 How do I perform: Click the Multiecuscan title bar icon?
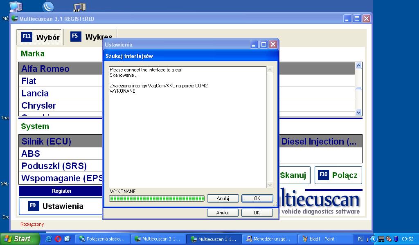pyautogui.click(x=15, y=19)
